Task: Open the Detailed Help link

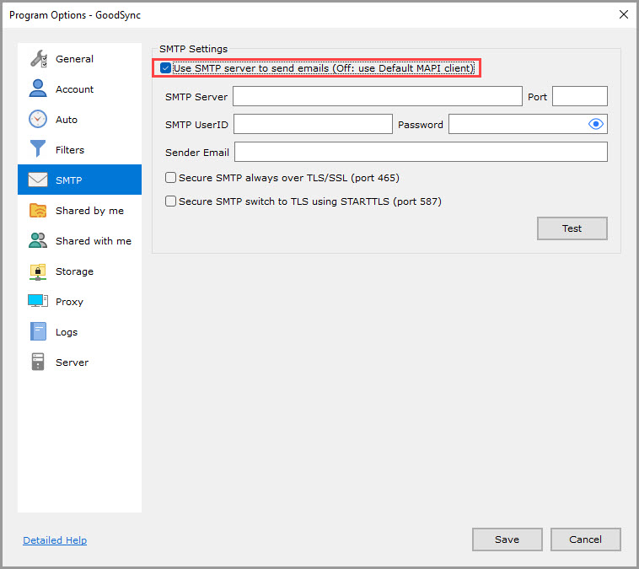Action: pos(55,540)
